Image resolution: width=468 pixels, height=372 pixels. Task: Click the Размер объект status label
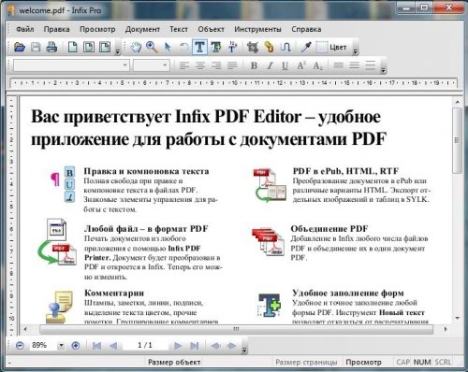pyautogui.click(x=174, y=362)
